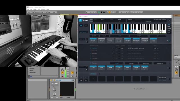Switch to SCALES tab in Scaler
Screen dimensions: 180x101
(x=104, y=36)
